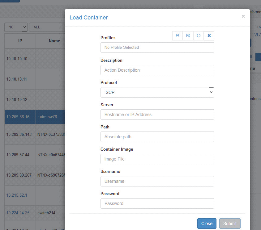Screen dimensions: 261x230
Task: Click the save profile icon
Action: pyautogui.click(x=178, y=36)
